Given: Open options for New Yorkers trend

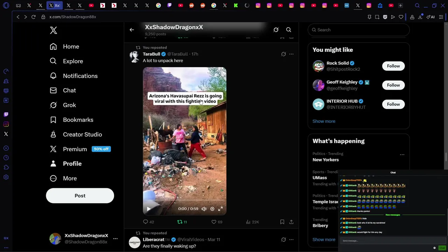Looking at the screenshot, I should [402, 155].
